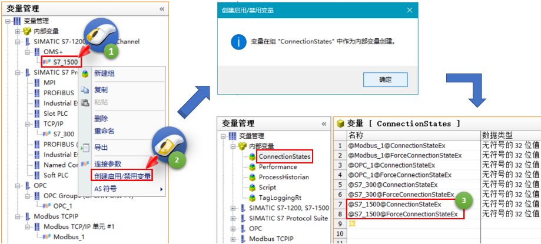Click the Performance tag group icon

tap(253, 167)
